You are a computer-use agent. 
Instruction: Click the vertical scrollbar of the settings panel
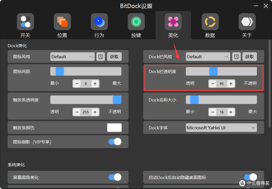click(x=269, y=84)
